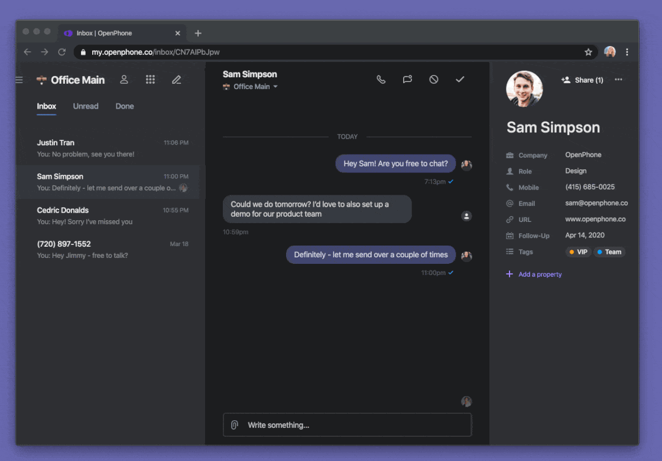The height and width of the screenshot is (461, 662).
Task: Open the conversation flag icon in header
Action: coord(407,79)
